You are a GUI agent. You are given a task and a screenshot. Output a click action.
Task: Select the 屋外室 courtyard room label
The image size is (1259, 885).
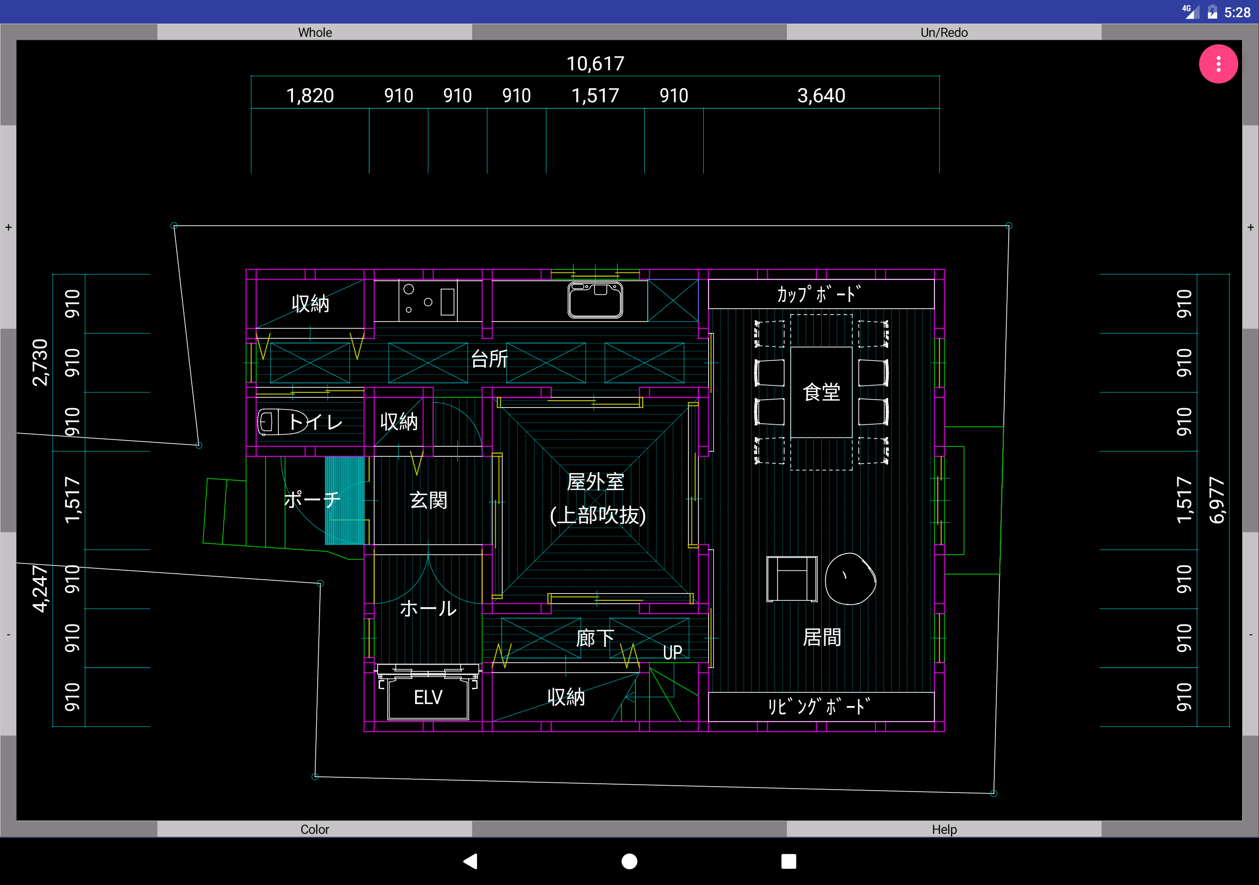click(595, 482)
